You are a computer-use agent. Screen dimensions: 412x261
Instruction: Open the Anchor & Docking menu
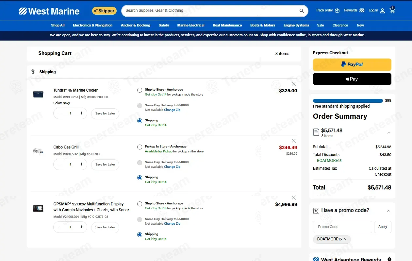pyautogui.click(x=136, y=25)
